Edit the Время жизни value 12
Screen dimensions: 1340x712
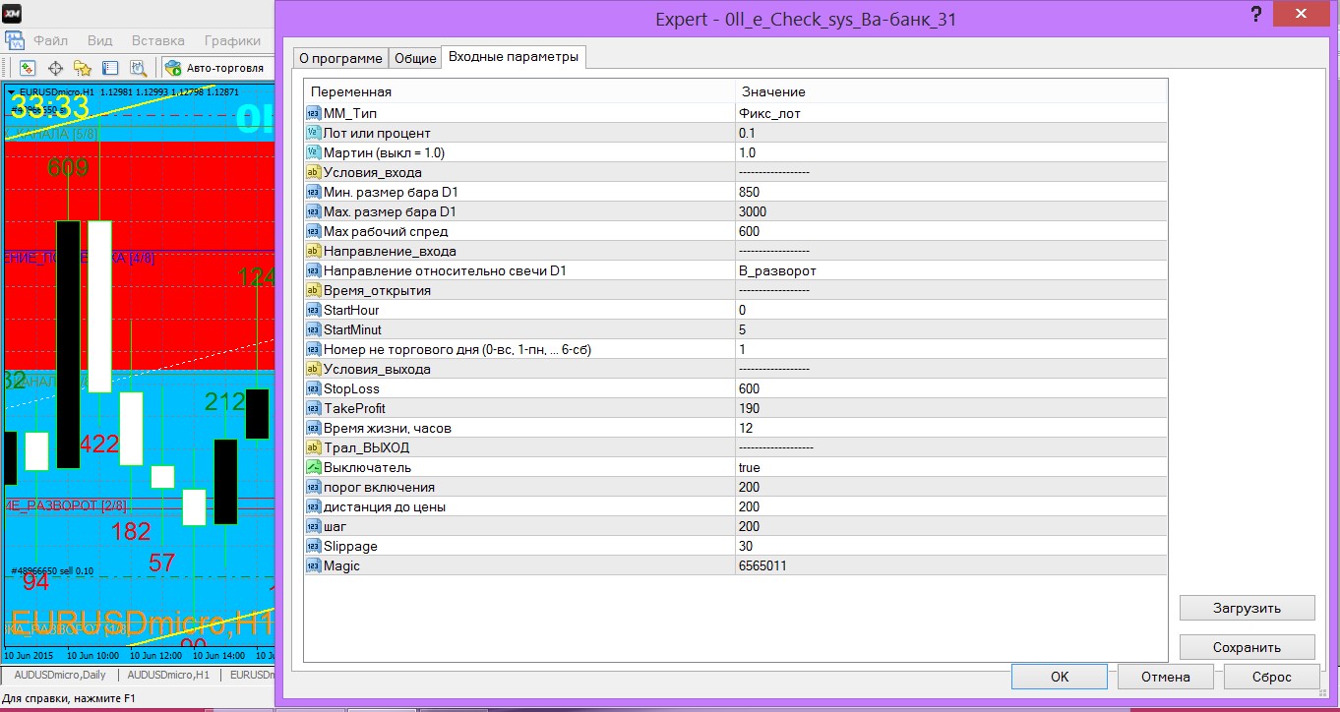click(x=951, y=428)
